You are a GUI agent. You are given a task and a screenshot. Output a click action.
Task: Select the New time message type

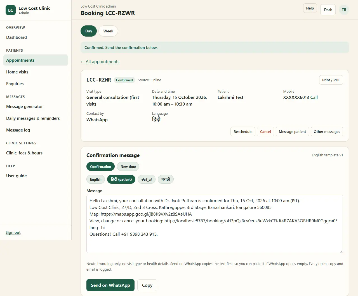point(128,166)
